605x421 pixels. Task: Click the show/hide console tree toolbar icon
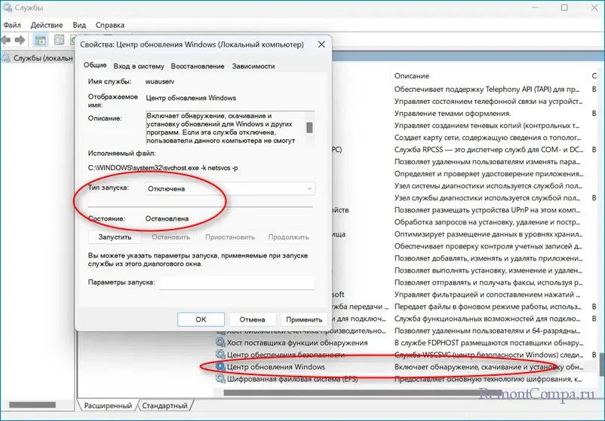click(x=39, y=40)
